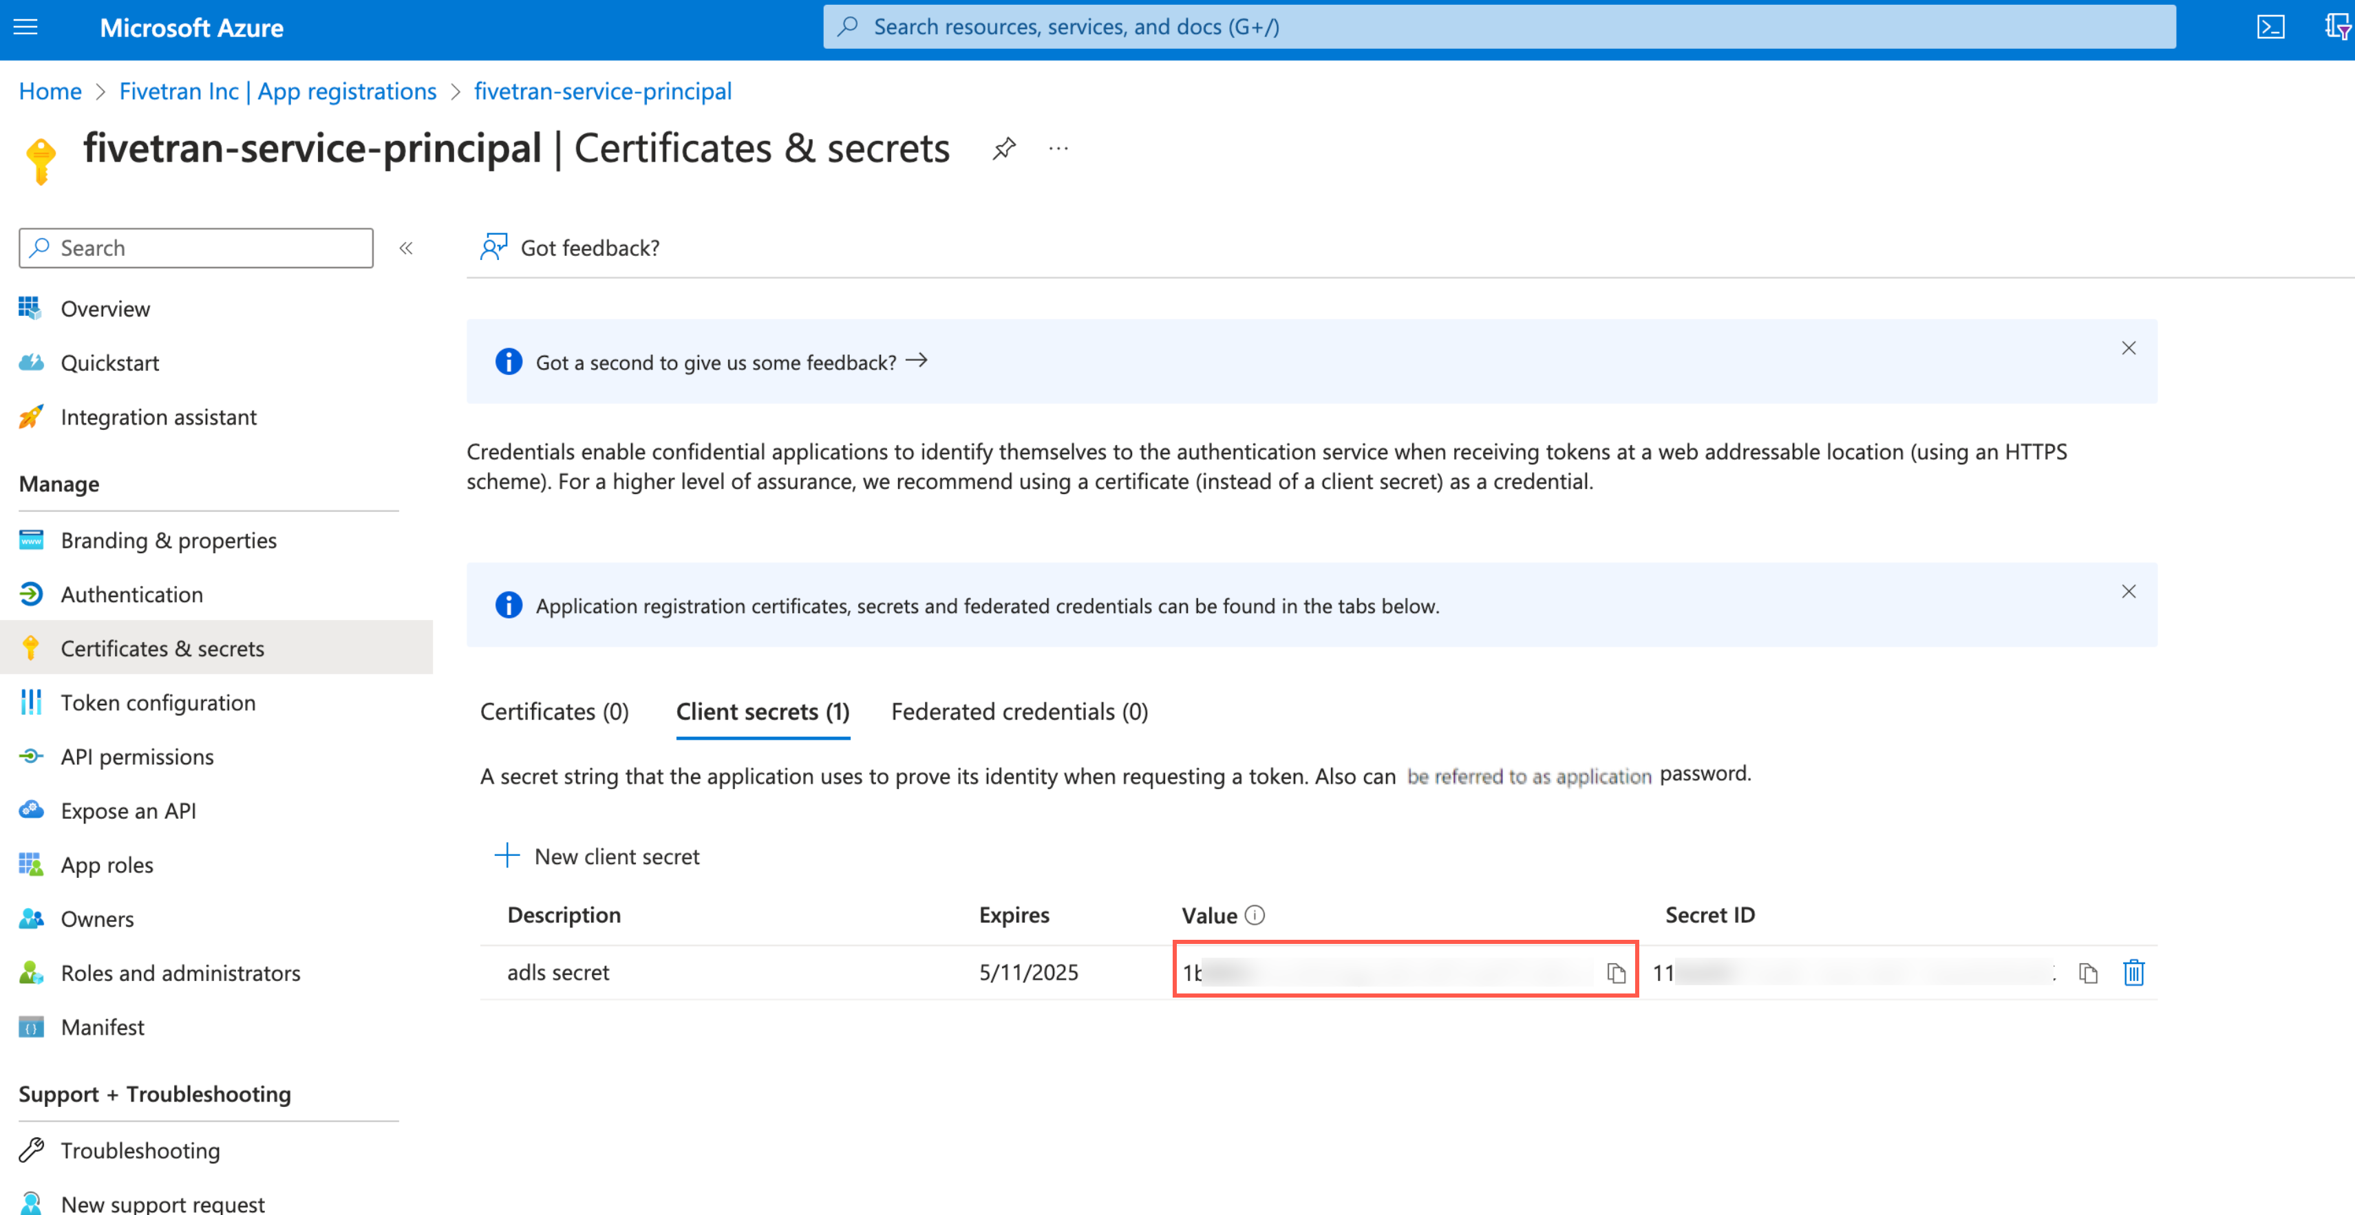Pin the Certificates & secrets page
Viewport: 2355px width, 1215px height.
click(x=1004, y=148)
